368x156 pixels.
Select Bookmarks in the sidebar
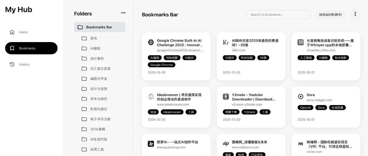point(31,48)
